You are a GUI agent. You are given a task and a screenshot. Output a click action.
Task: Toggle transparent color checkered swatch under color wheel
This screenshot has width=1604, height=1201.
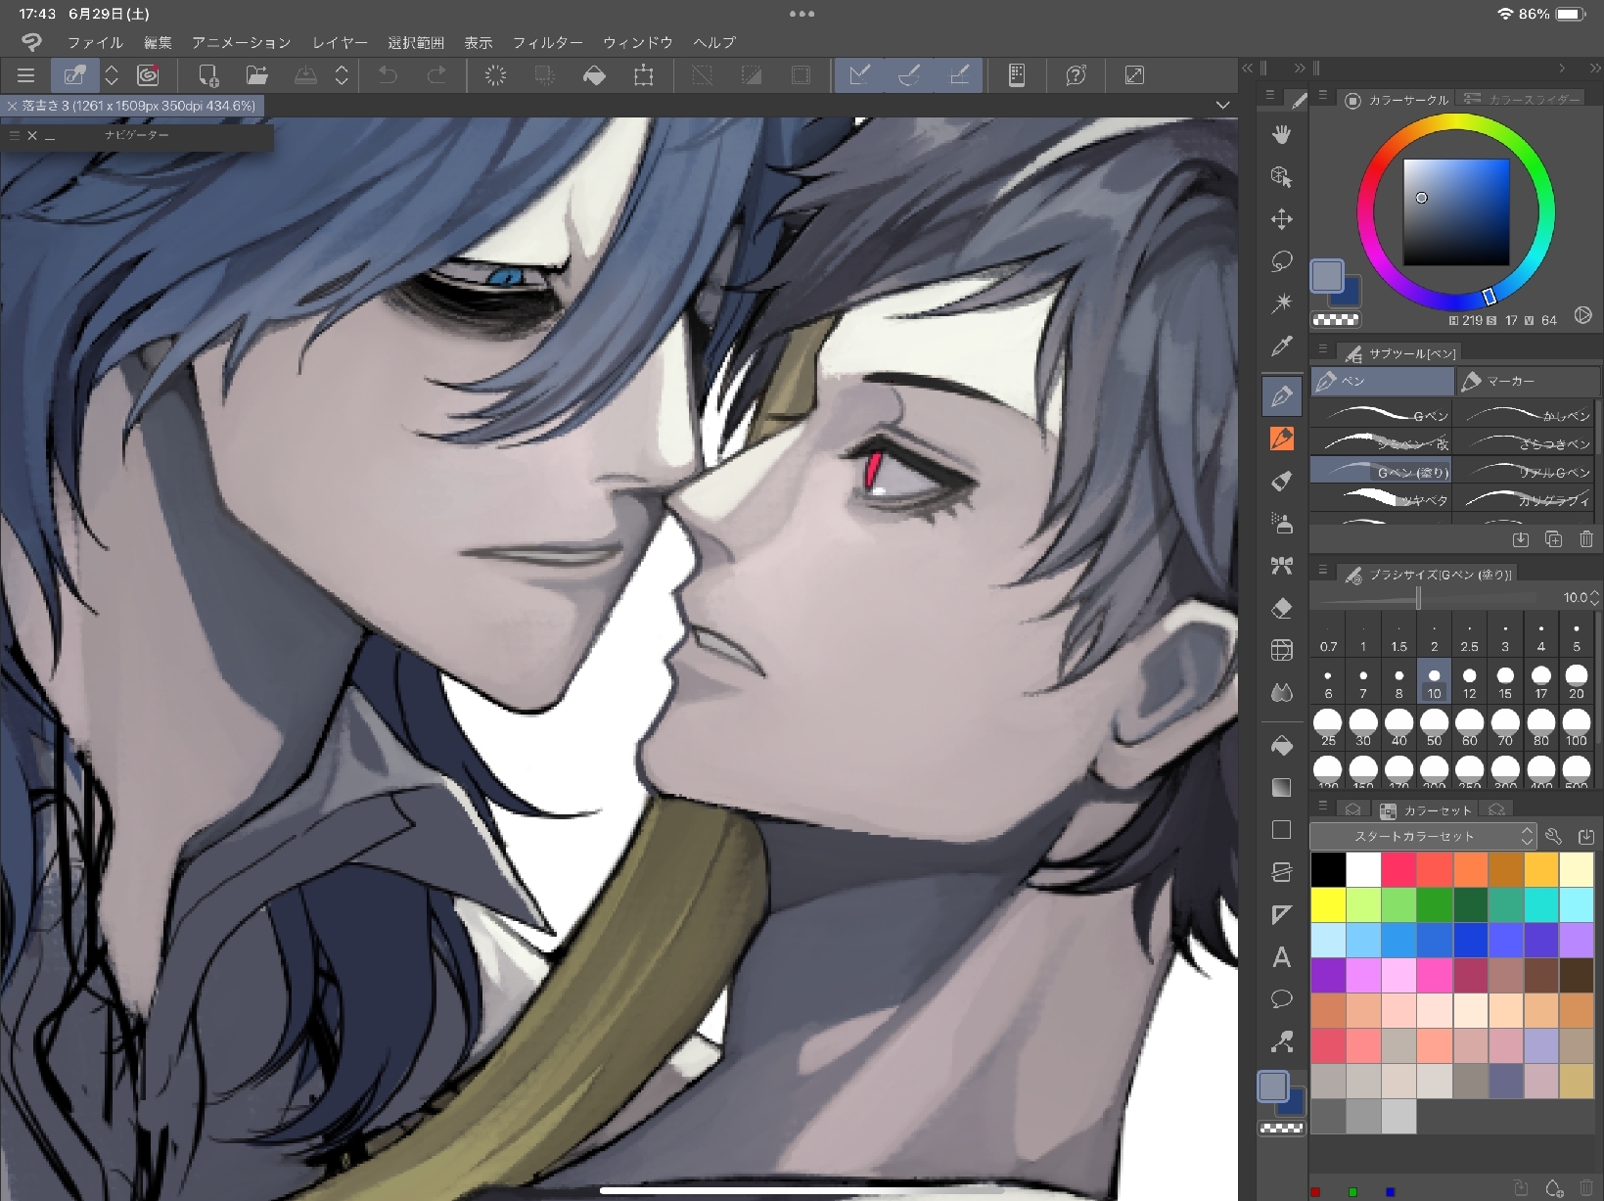1335,319
